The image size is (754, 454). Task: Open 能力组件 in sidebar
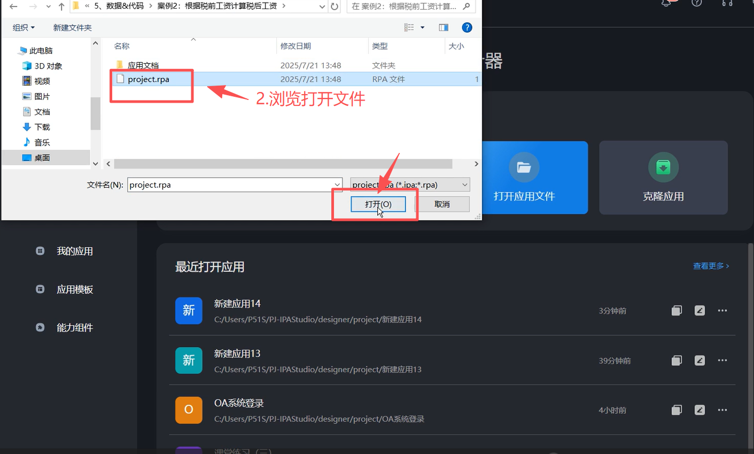tap(75, 328)
